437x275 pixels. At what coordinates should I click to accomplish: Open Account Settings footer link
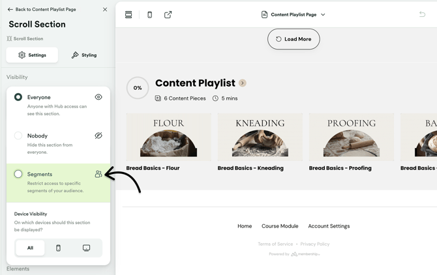(x=329, y=226)
